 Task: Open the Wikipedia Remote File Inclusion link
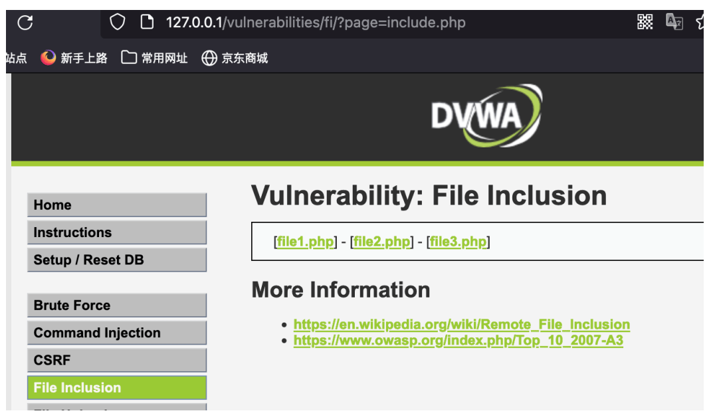(x=462, y=325)
